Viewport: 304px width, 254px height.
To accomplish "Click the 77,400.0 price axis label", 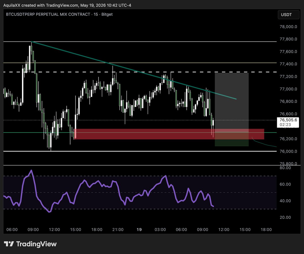I will tap(288, 64).
